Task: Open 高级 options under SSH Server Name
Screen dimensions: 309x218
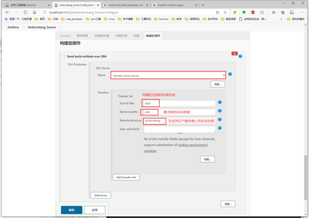Action: 218,84
